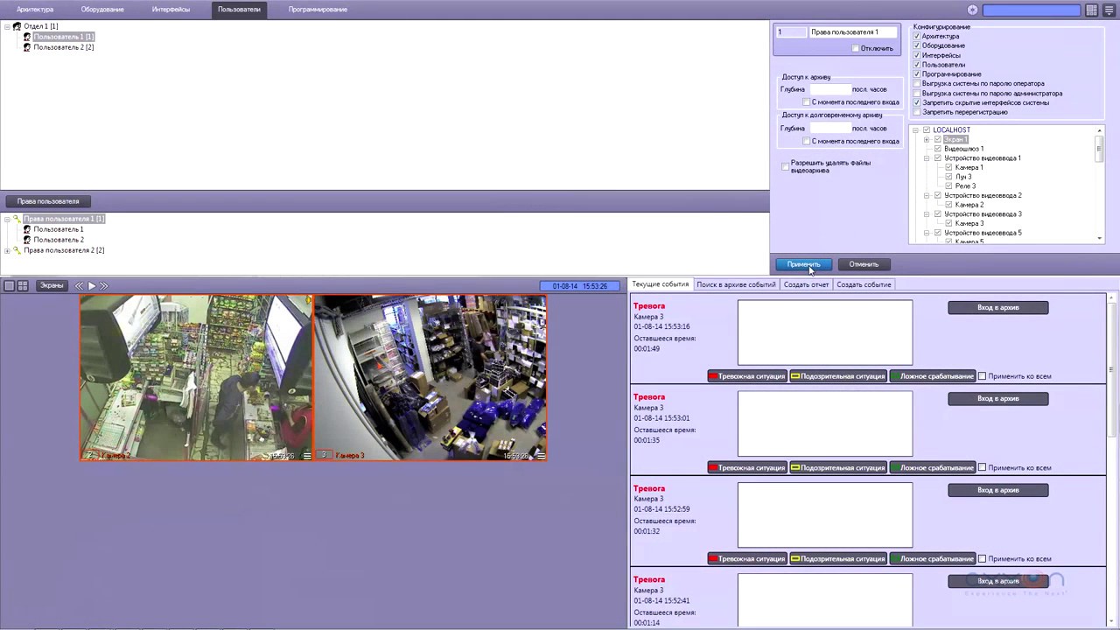Collapse the LOCALHOST tree node

[x=915, y=130]
